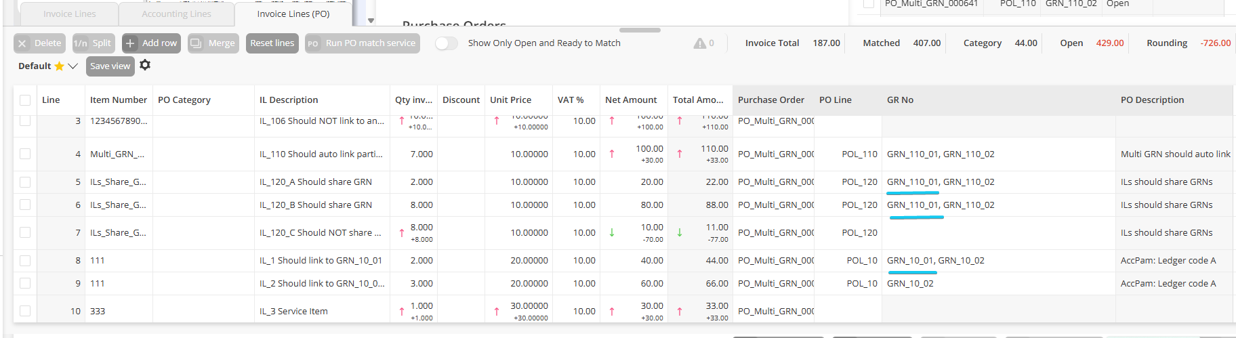Screen dimensions: 1236x338
Task: Click Save view button
Action: (x=110, y=66)
